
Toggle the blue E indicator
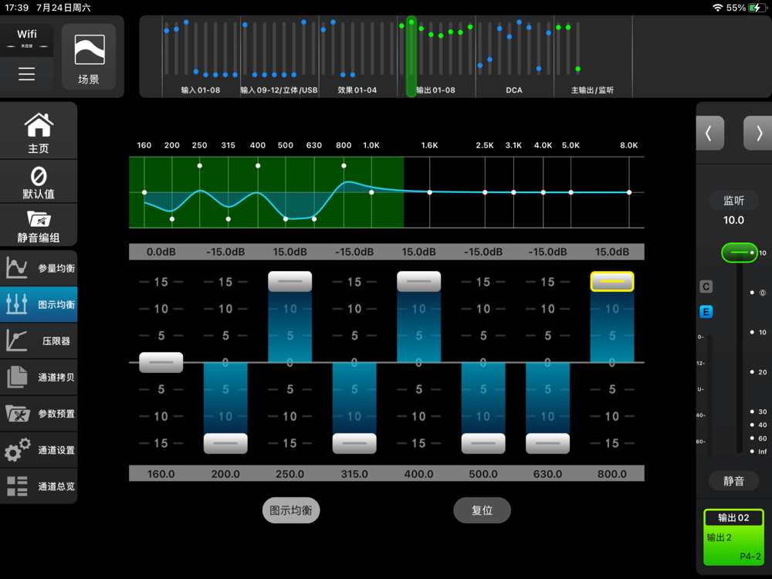point(706,312)
